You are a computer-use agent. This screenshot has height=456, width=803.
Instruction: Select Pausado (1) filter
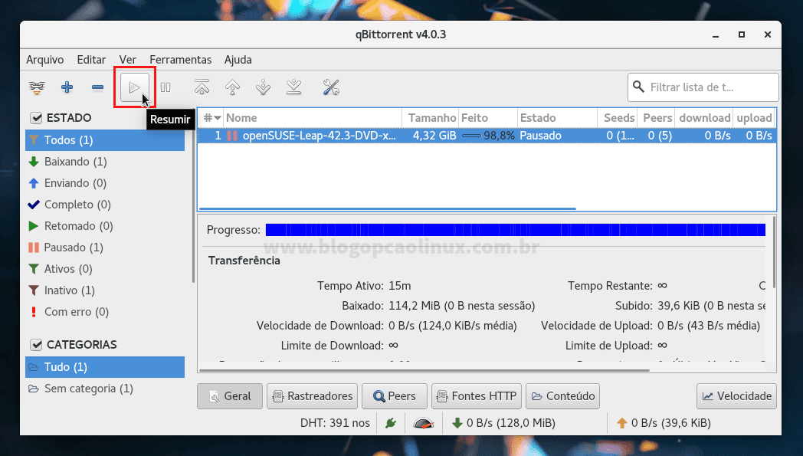pyautogui.click(x=105, y=248)
